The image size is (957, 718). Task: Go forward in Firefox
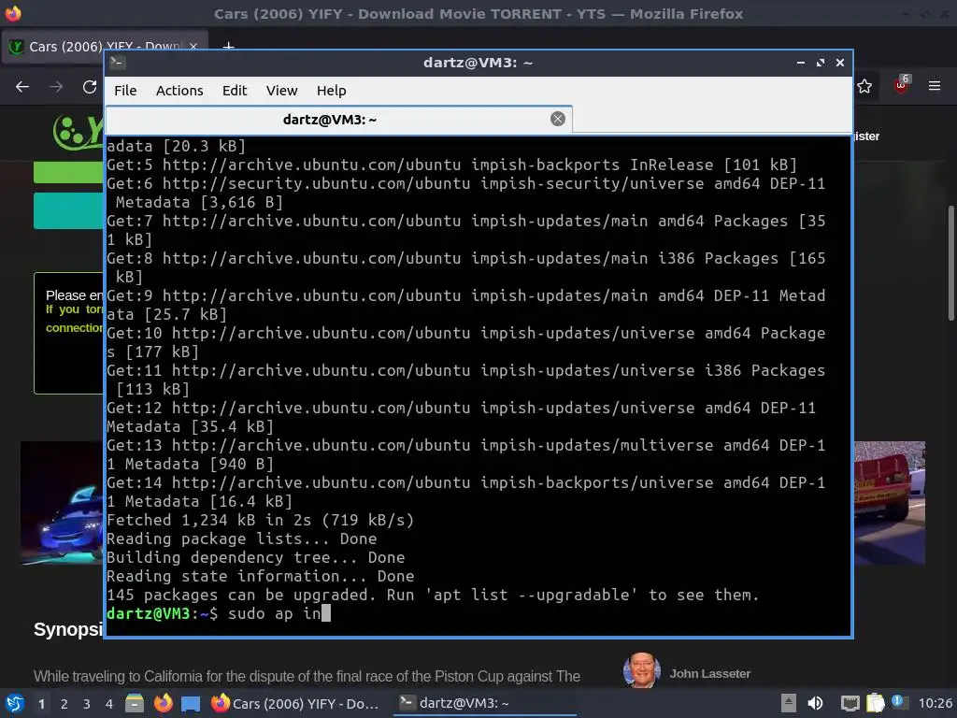[56, 87]
